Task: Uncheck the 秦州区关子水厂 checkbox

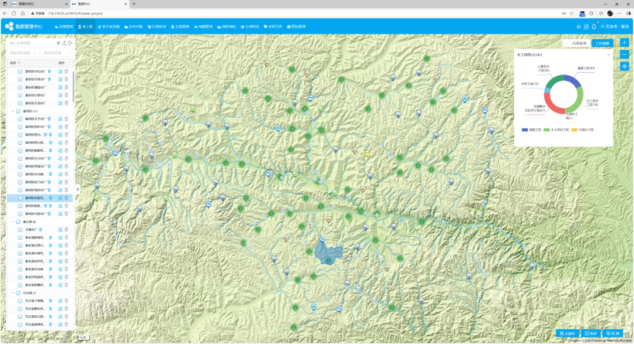Action: (x=20, y=119)
